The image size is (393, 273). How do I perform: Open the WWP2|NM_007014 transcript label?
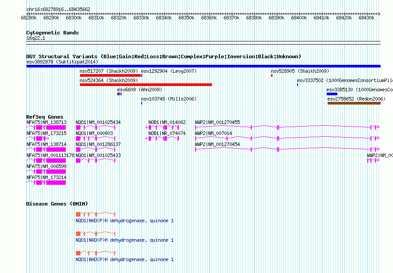214,133
